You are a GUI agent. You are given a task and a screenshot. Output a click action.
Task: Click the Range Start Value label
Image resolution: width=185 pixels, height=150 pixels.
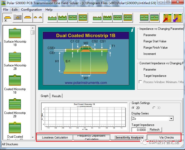click(155, 41)
